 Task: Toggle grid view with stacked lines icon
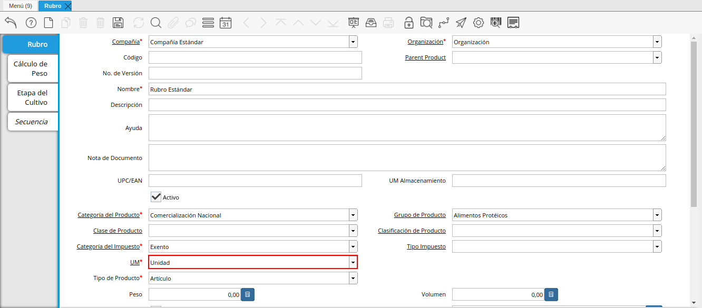click(x=208, y=23)
